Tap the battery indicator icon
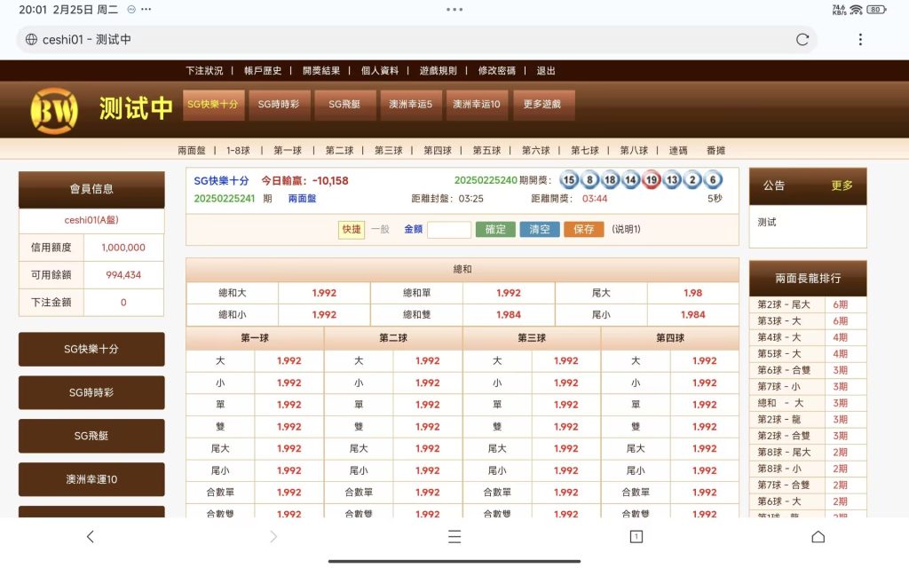Screen dimensions: 909x568 click(876, 10)
